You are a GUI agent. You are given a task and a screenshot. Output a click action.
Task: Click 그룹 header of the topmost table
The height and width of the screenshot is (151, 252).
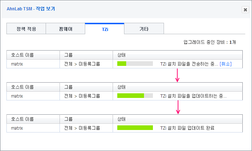68,55
